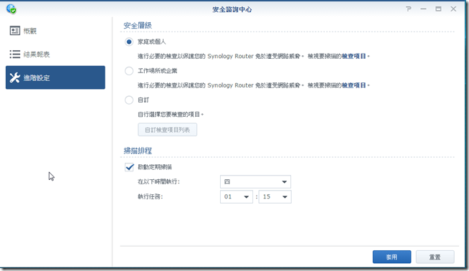Maximize the 安全諮詢中心 window
This screenshot has height=271, width=469.
(438, 9)
